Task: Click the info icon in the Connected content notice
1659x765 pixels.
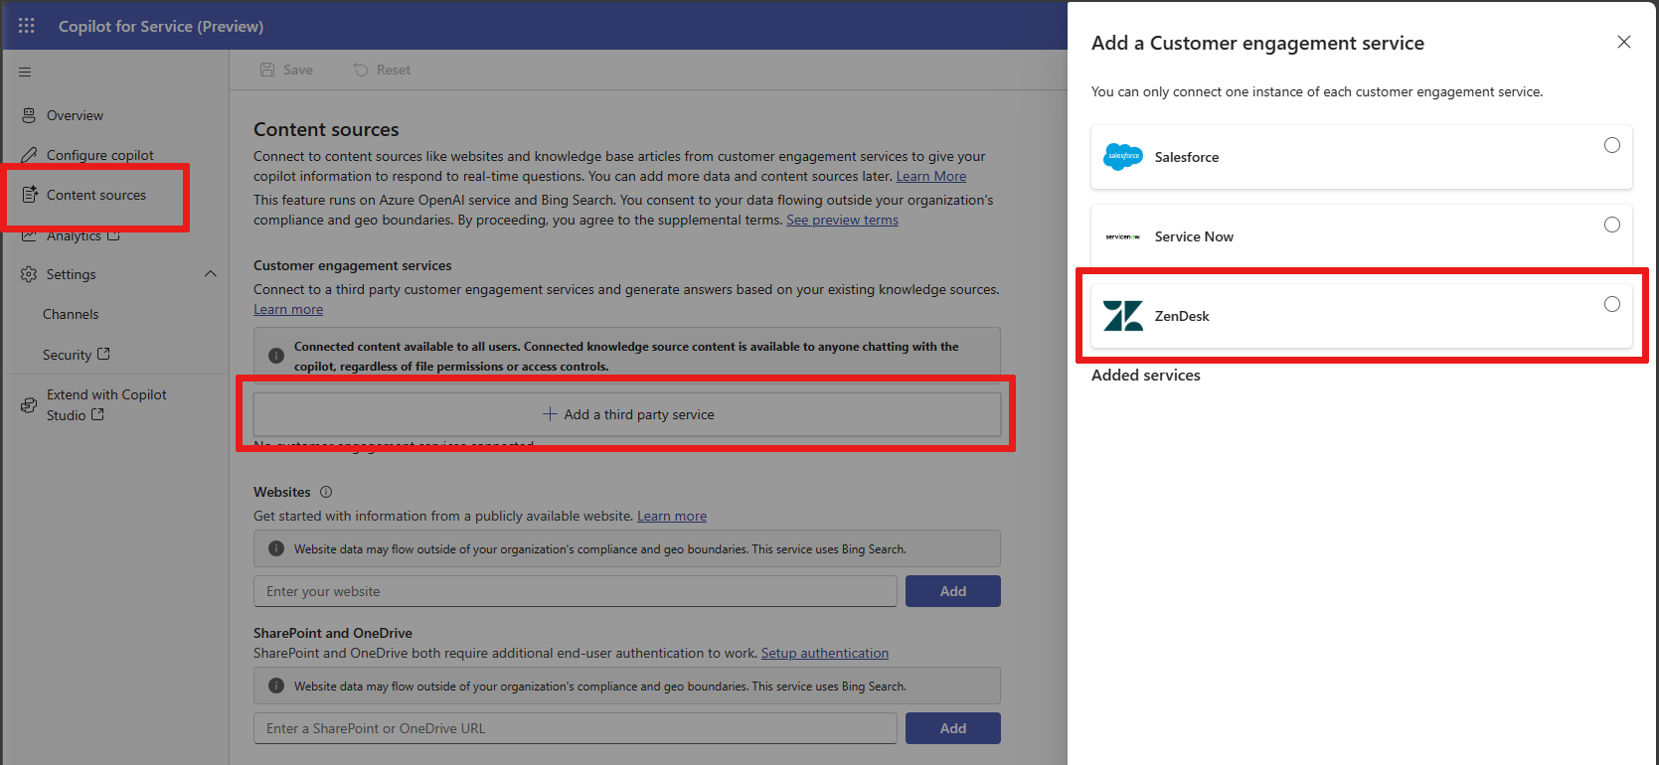Action: 276,356
